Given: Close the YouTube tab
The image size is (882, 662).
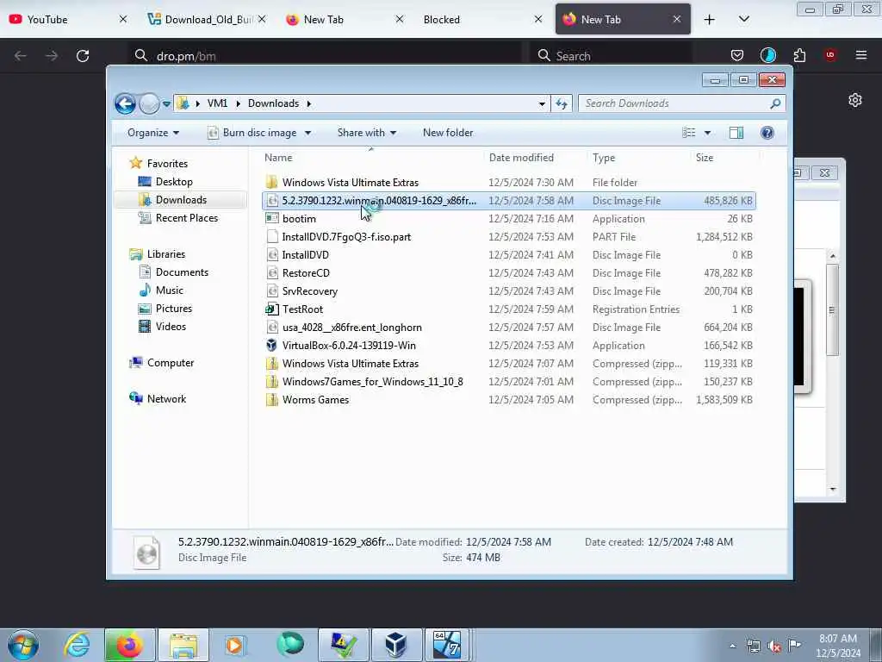Looking at the screenshot, I should coord(123,20).
